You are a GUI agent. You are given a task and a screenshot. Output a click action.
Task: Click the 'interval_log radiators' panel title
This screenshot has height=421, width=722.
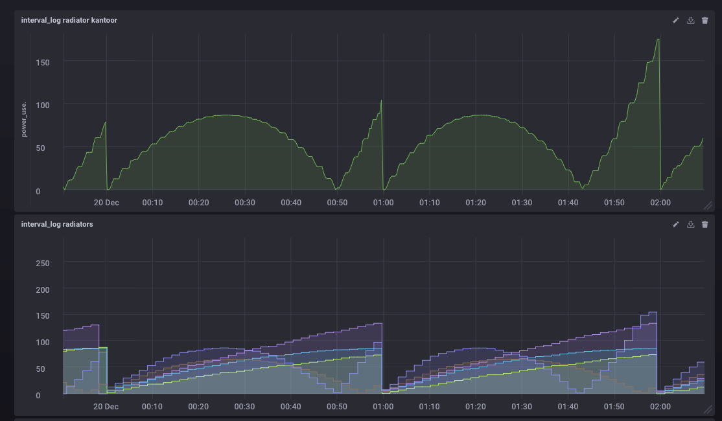(x=57, y=224)
